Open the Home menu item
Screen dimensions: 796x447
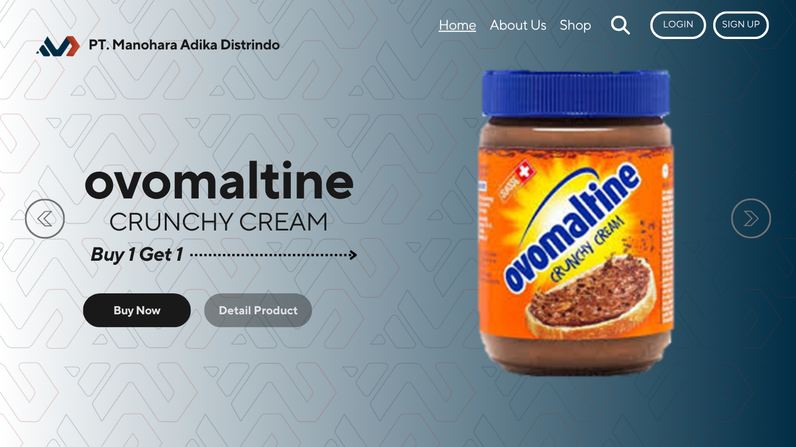coord(457,25)
